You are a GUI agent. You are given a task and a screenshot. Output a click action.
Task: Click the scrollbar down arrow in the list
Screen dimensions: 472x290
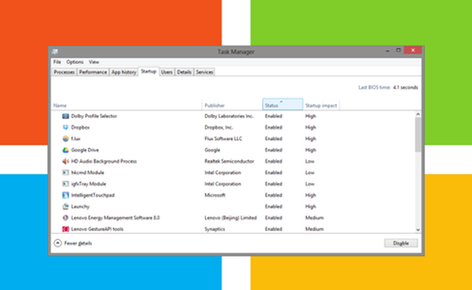click(419, 229)
